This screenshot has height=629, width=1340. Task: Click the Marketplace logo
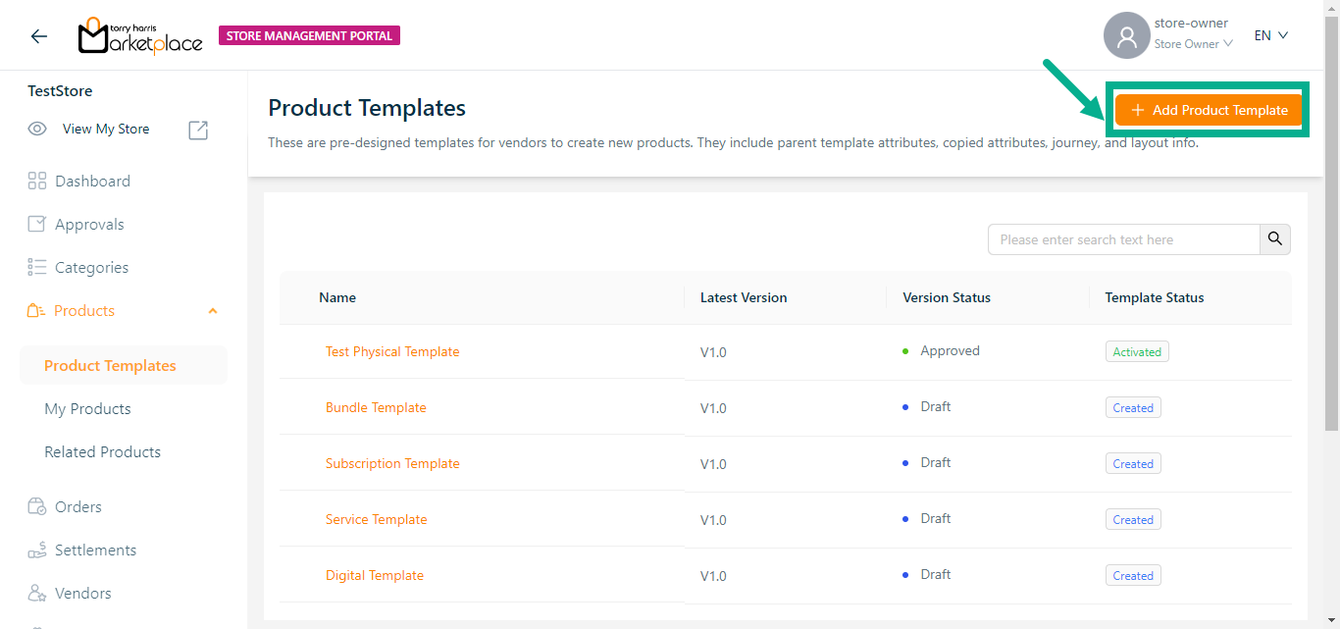(139, 36)
